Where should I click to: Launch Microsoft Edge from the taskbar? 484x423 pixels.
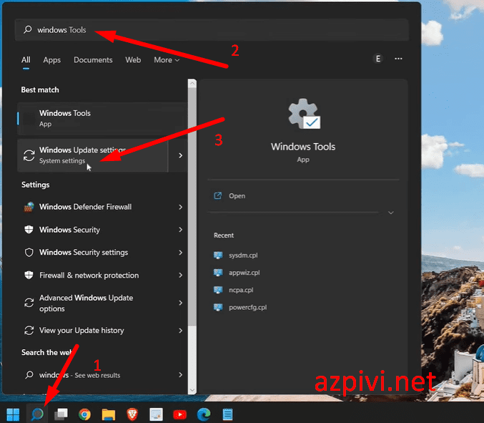(204, 414)
